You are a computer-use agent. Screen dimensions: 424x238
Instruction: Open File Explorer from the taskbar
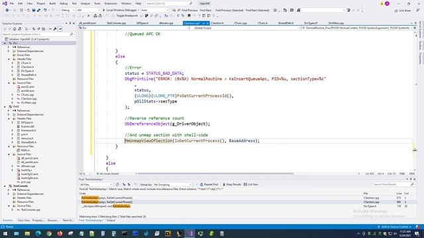pyautogui.click(x=27, y=233)
